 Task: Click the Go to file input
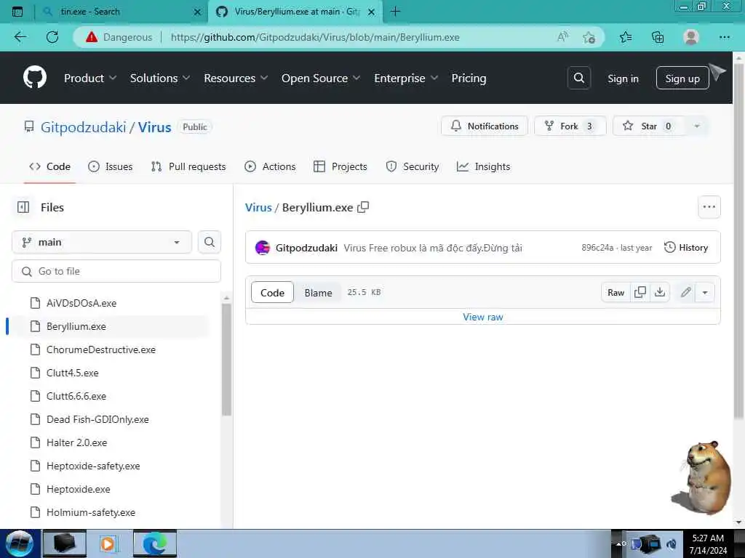pos(116,271)
